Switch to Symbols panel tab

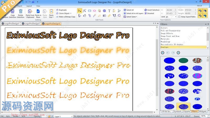[x=178, y=112]
